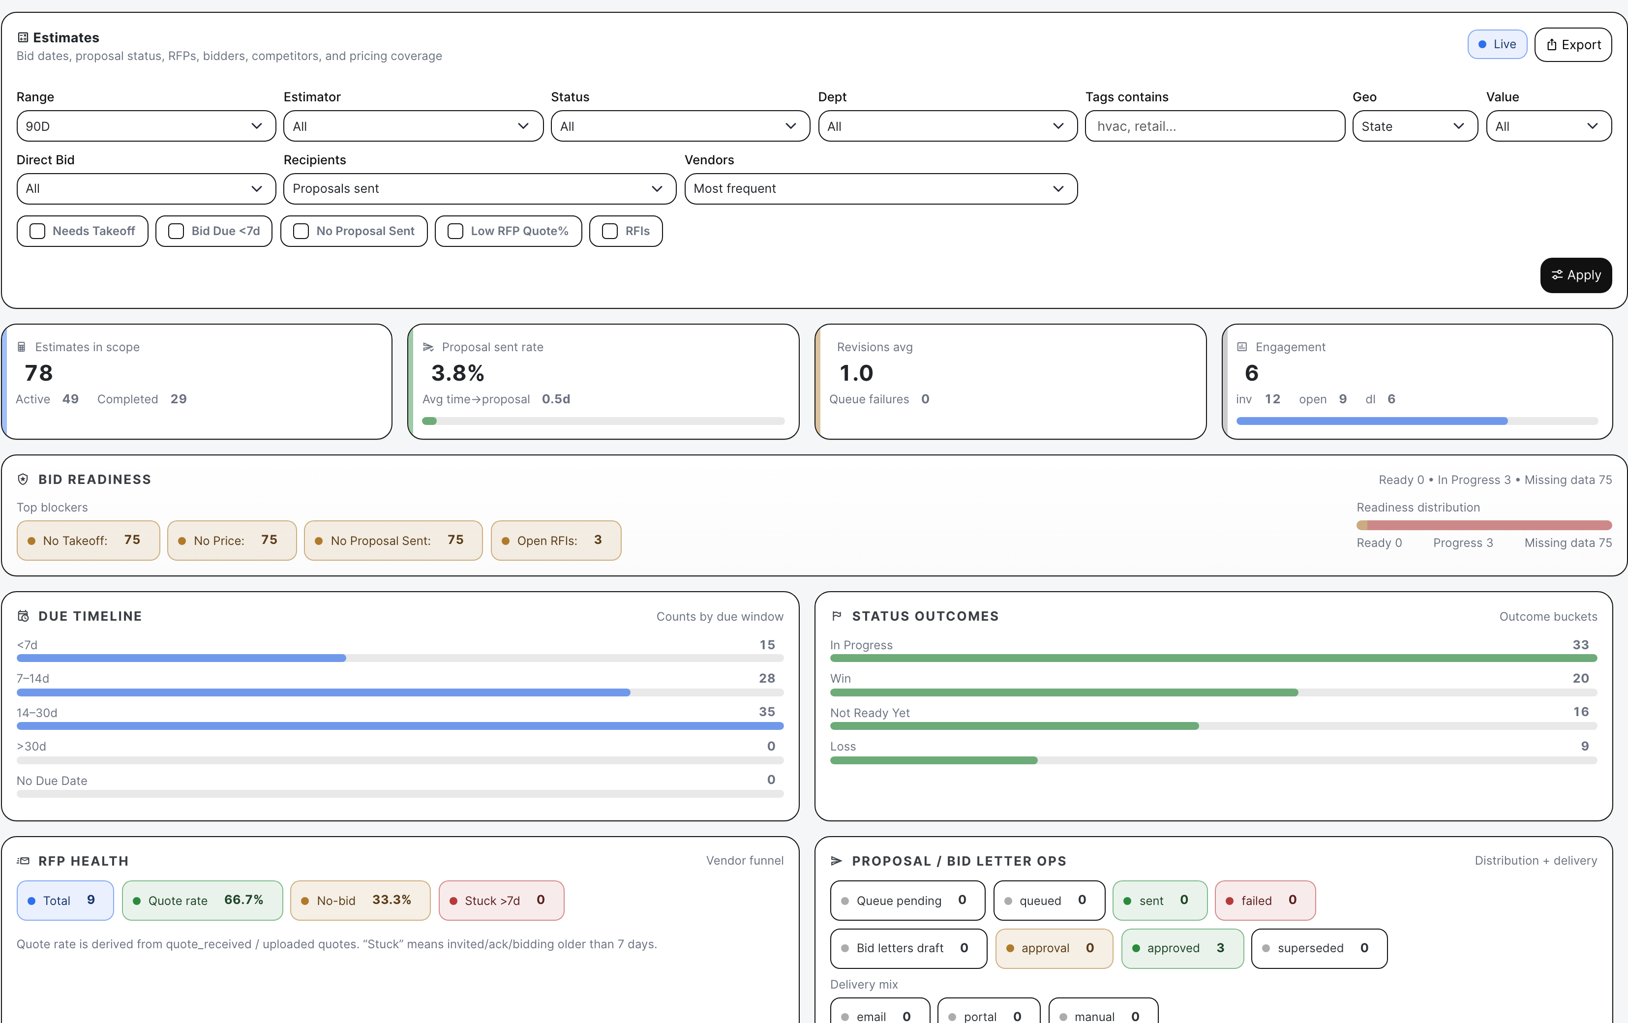
Task: Expand the Value dropdown
Action: pyautogui.click(x=1549, y=126)
